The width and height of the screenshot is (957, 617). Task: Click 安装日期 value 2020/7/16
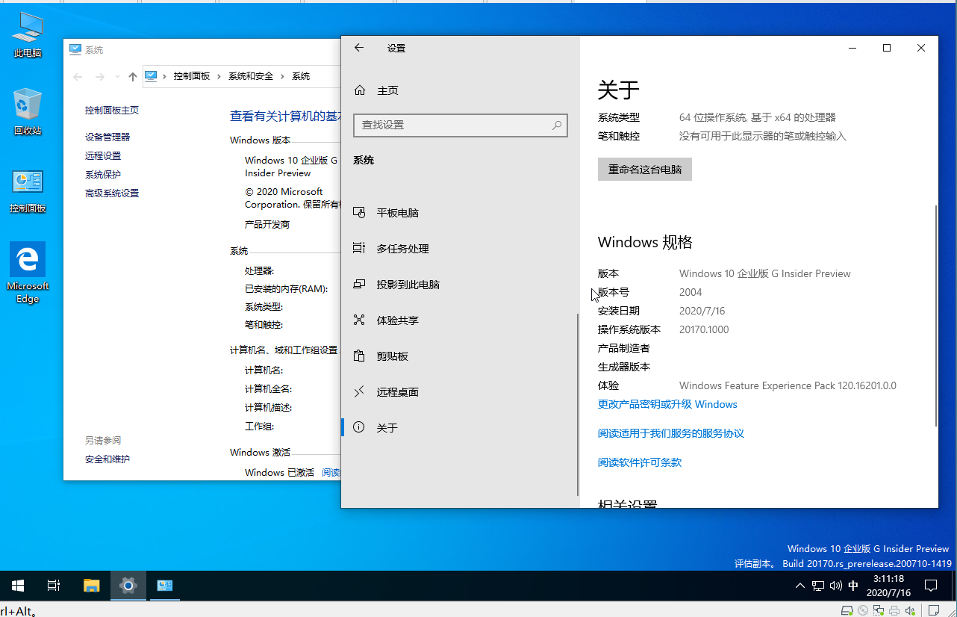(x=702, y=311)
